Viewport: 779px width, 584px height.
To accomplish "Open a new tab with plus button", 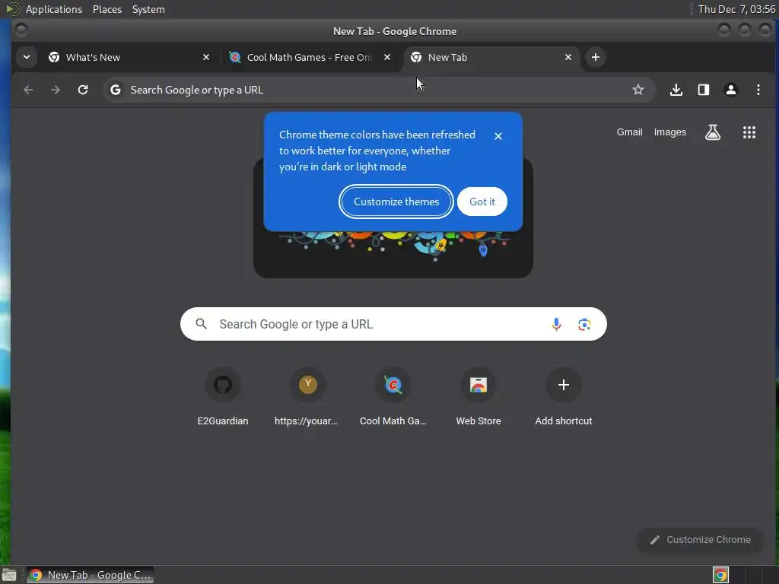I will click(595, 57).
